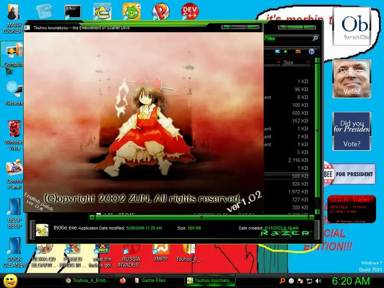Open the Computer desktop icon

click(13, 54)
